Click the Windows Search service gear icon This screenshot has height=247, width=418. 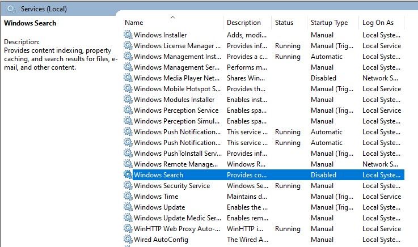coord(128,175)
